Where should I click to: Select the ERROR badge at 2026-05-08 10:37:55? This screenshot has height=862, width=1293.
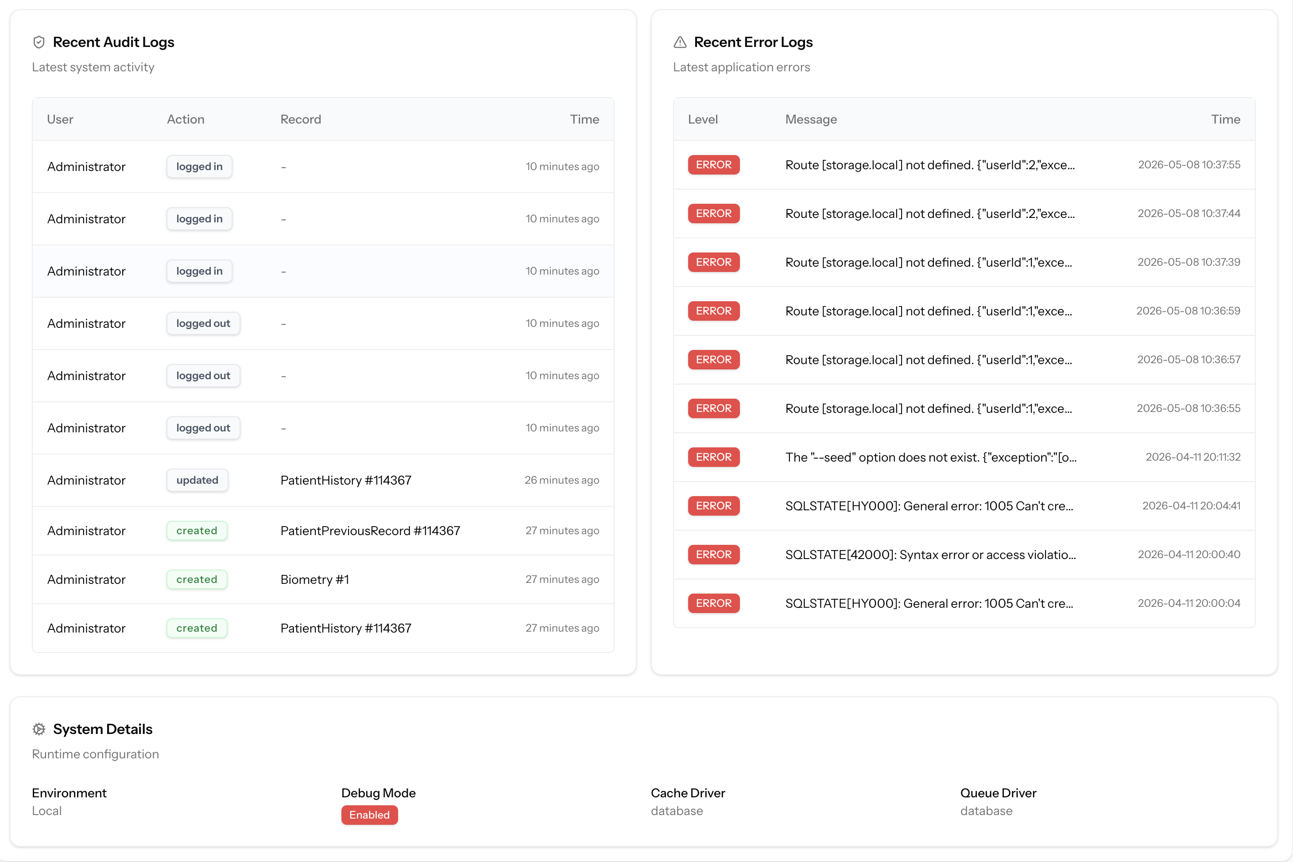click(714, 165)
